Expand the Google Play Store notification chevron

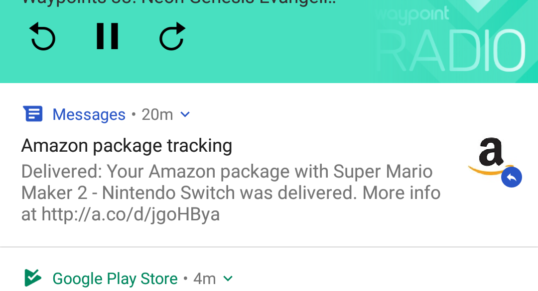[x=228, y=279]
